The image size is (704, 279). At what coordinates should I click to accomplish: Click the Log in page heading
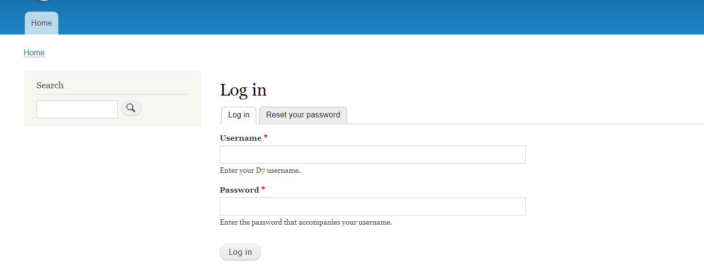[243, 90]
